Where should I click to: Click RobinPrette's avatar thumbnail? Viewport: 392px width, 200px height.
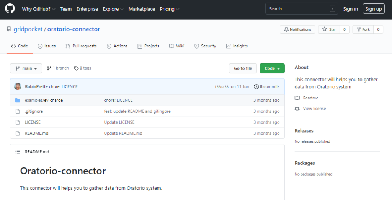click(18, 86)
